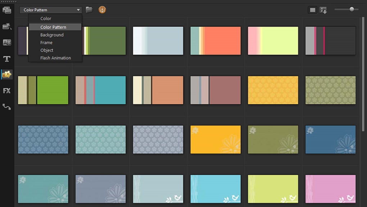The height and width of the screenshot is (207, 367).
Task: Select the teal block with red stripes
Action: (100, 90)
